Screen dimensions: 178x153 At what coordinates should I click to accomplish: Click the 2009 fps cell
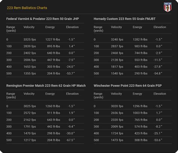coord(117,127)
